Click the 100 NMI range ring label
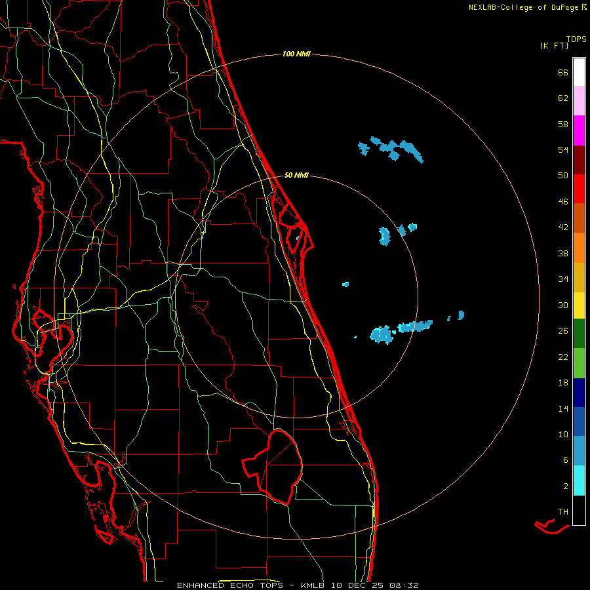The image size is (590, 590). pyautogui.click(x=296, y=54)
